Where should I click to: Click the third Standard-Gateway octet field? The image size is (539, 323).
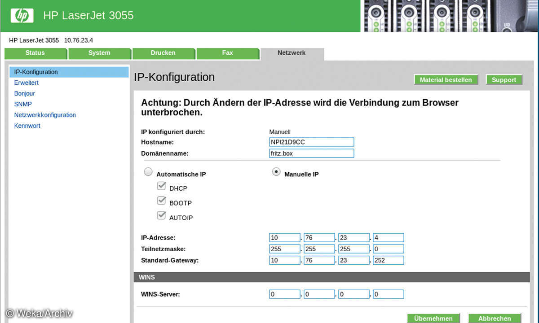353,260
